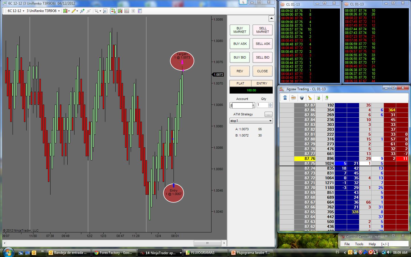Open Help menu in Control Center

[372, 244]
